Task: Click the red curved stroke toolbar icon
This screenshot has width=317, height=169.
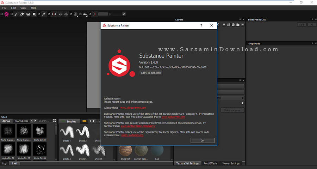Action: pos(94,14)
